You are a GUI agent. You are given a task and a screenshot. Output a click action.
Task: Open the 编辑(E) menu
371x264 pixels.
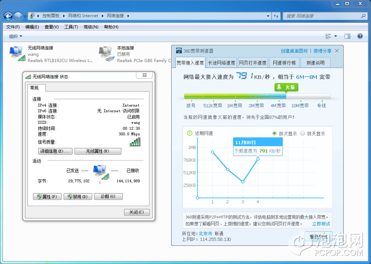[32, 27]
